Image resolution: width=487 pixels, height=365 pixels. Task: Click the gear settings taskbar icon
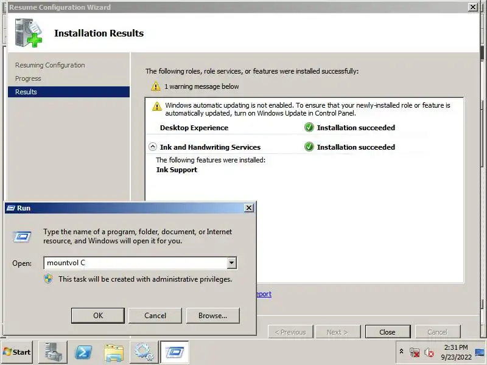point(144,352)
